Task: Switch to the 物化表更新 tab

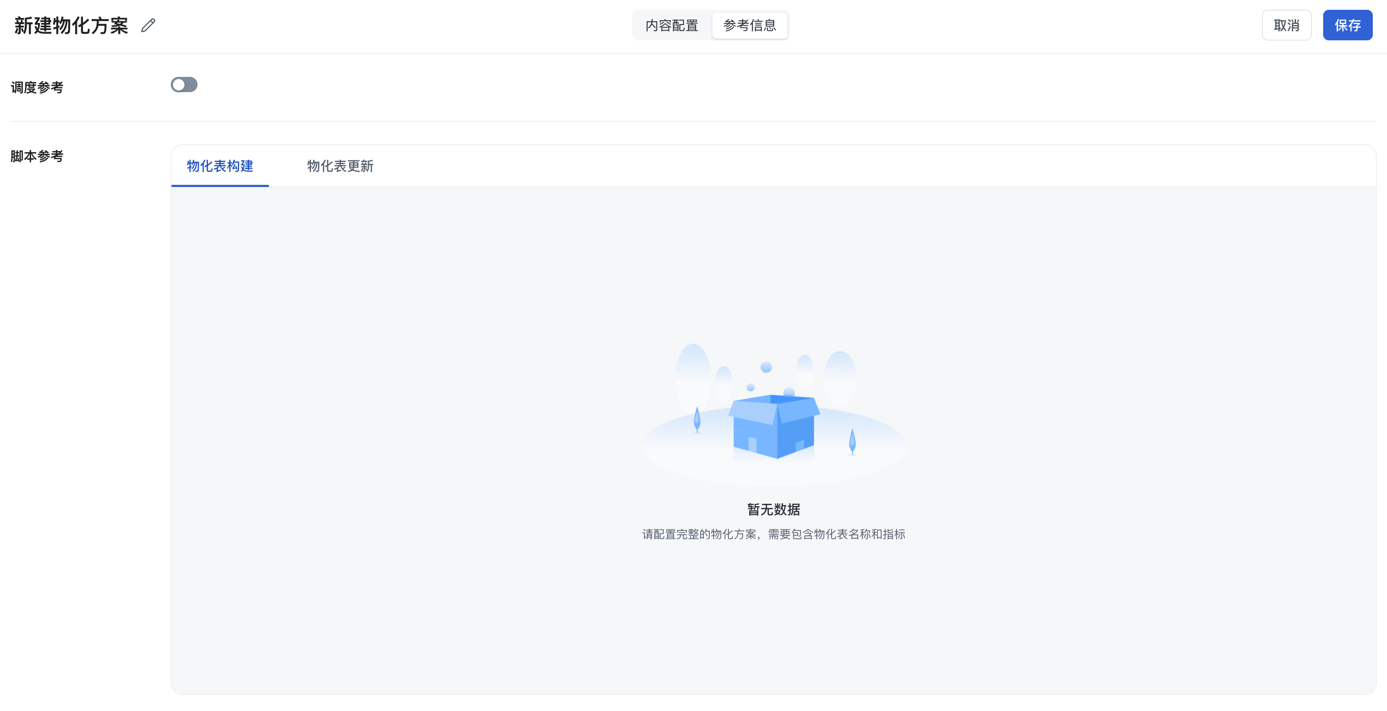Action: tap(340, 166)
